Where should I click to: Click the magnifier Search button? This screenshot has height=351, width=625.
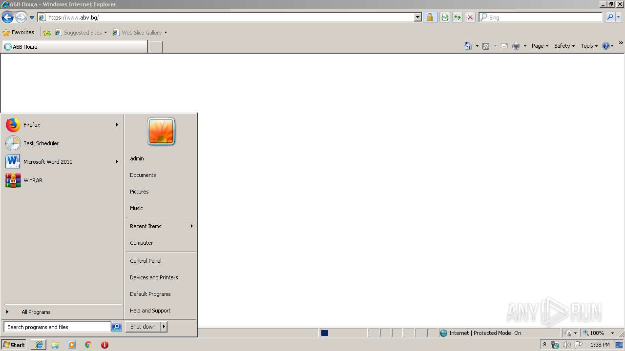[x=610, y=17]
